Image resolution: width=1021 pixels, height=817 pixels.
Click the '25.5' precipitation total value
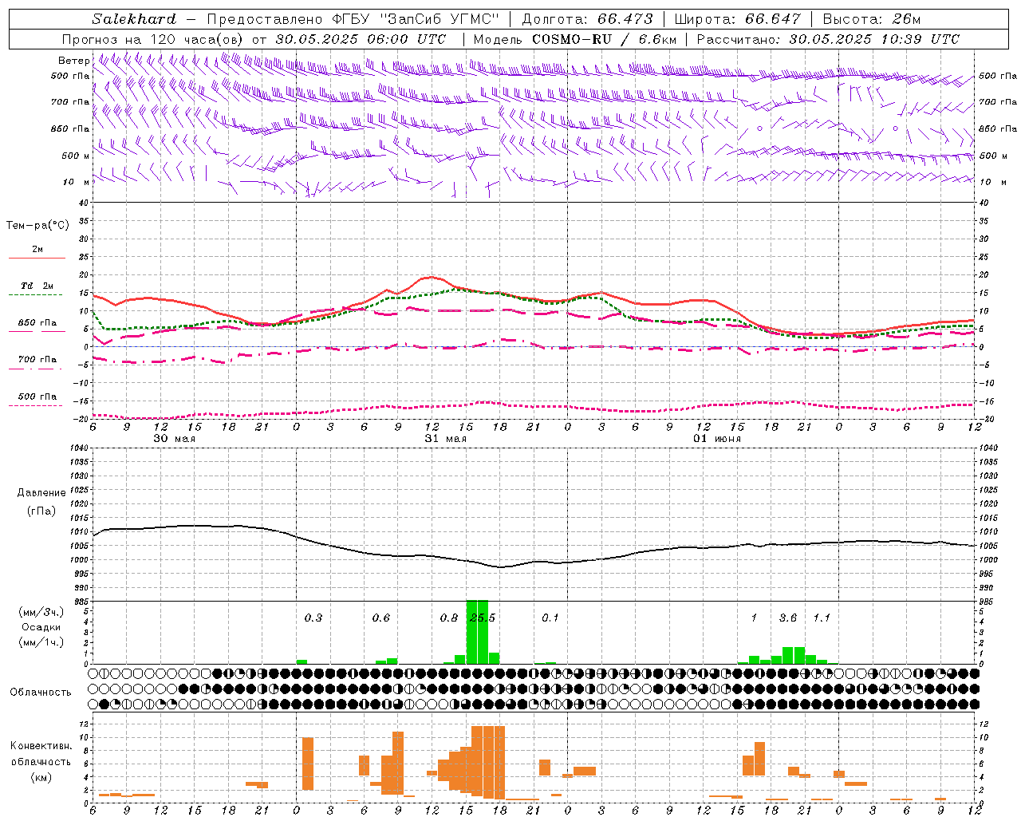tap(483, 618)
